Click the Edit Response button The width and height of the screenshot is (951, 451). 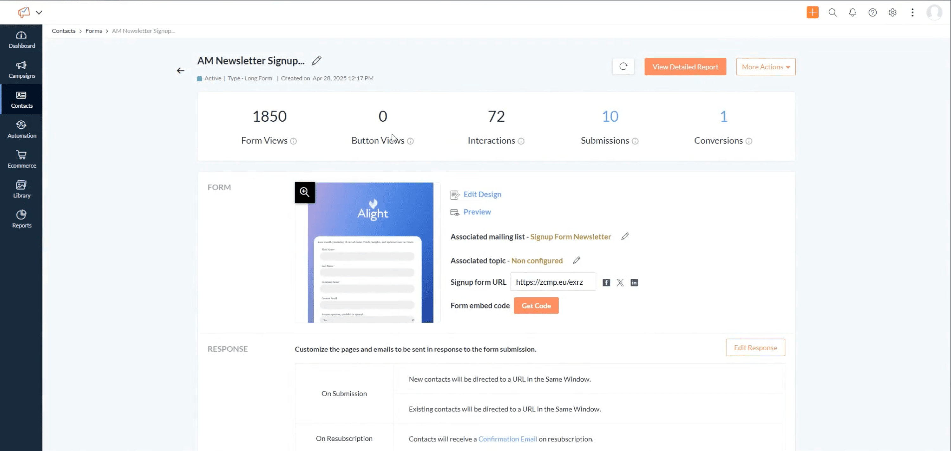pyautogui.click(x=755, y=347)
